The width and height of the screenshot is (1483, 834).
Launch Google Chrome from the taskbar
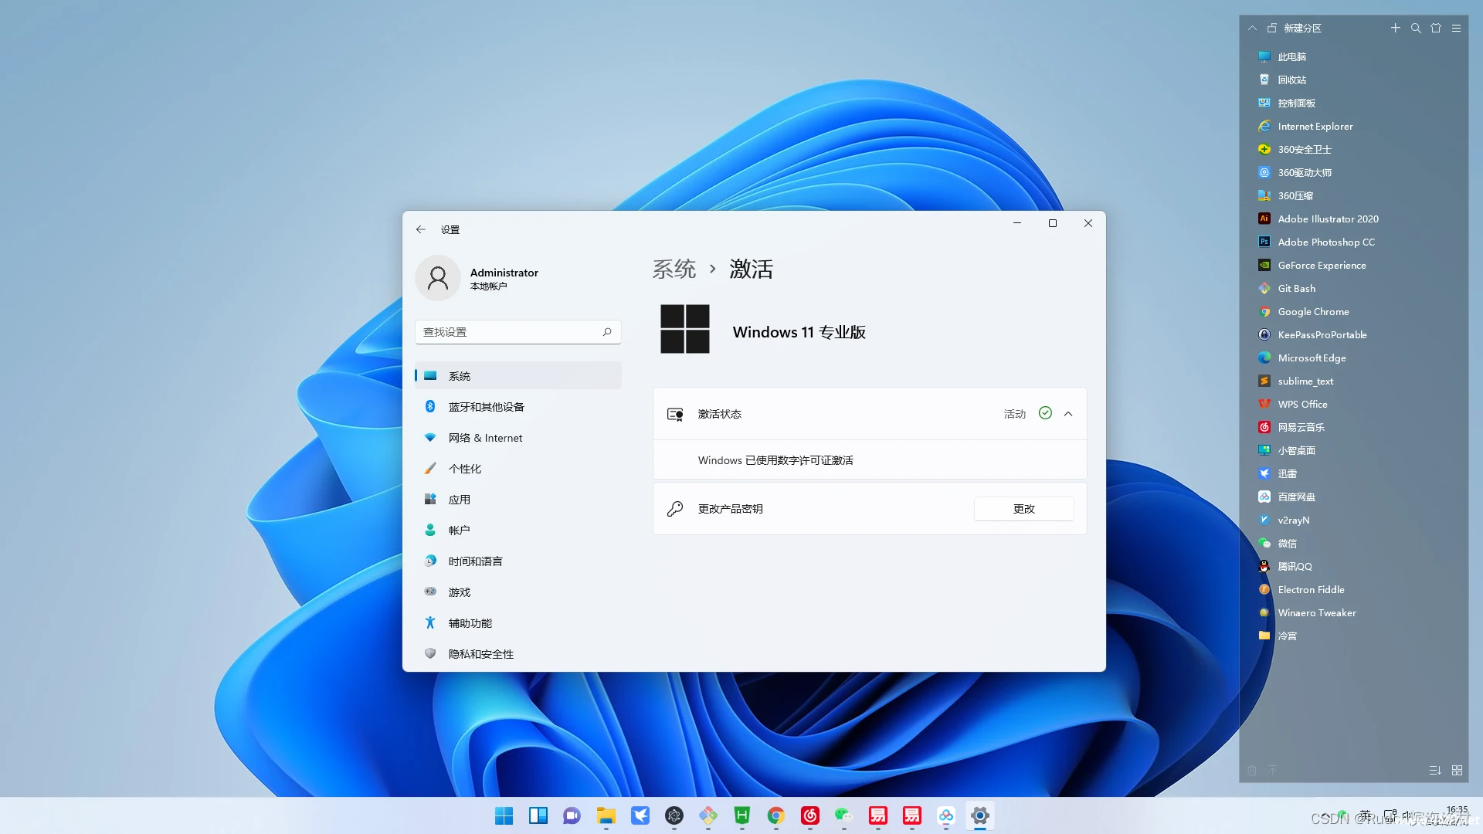click(776, 815)
